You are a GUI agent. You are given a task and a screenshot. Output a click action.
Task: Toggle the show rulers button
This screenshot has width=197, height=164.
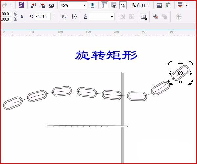104,5
